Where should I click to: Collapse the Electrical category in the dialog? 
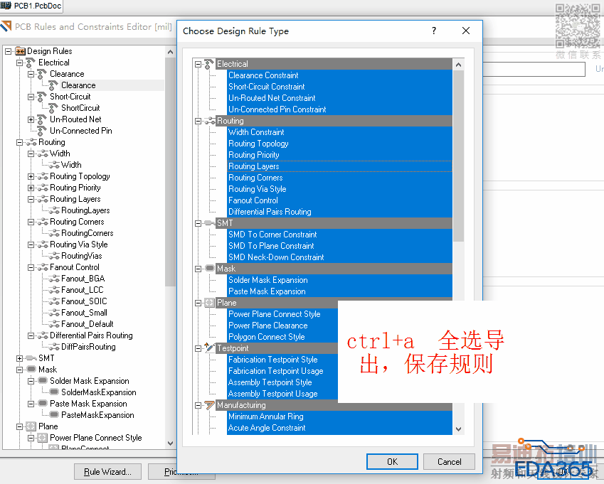pos(198,64)
